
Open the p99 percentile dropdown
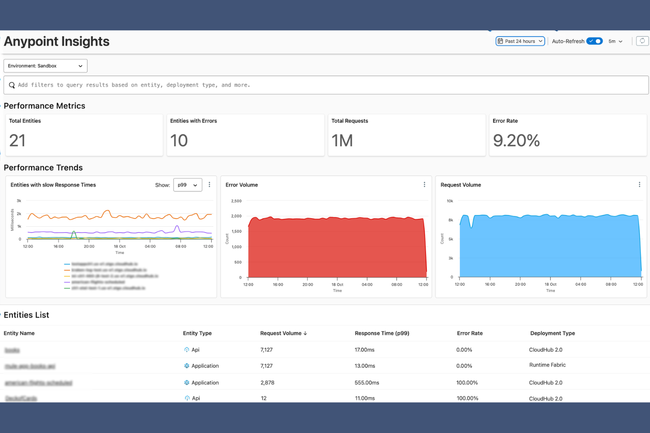pyautogui.click(x=188, y=185)
